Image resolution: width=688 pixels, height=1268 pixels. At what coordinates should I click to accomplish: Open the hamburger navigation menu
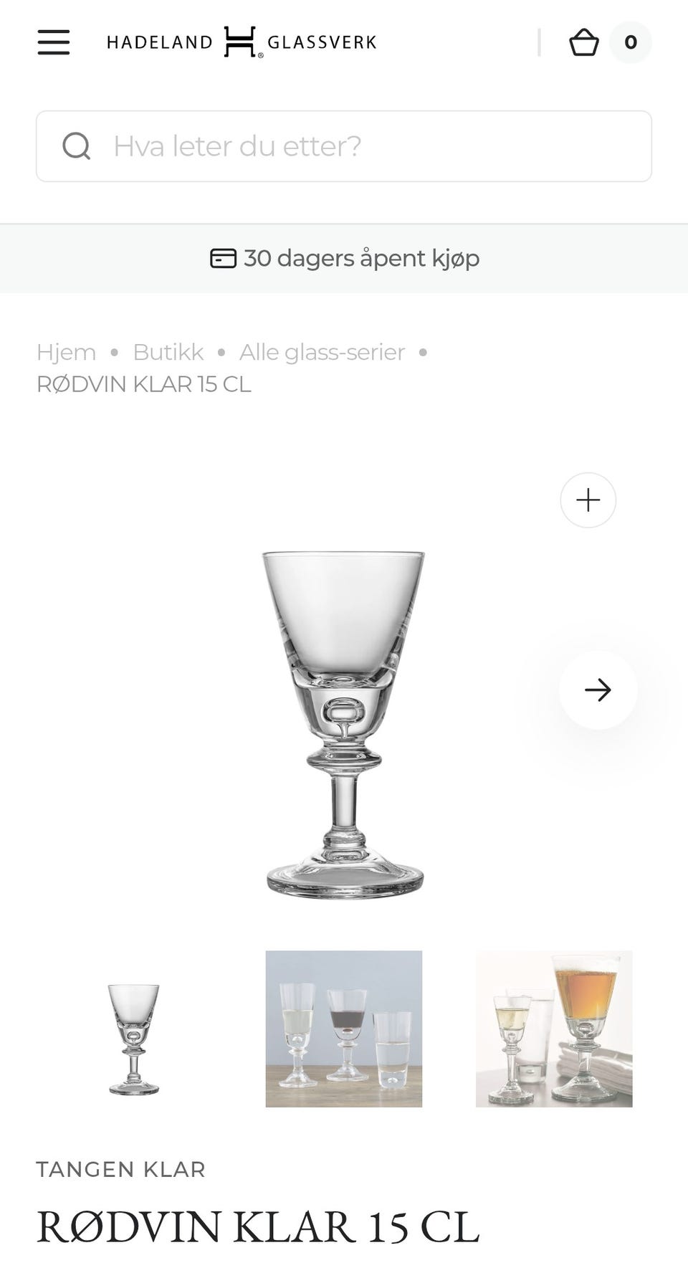(x=54, y=42)
